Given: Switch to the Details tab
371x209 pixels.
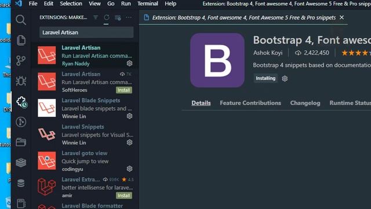Looking at the screenshot, I should click(201, 103).
